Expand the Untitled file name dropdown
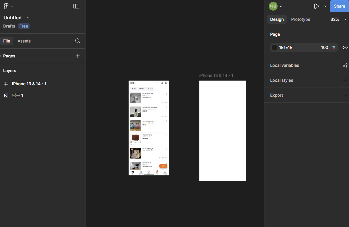349x227 pixels. [28, 18]
